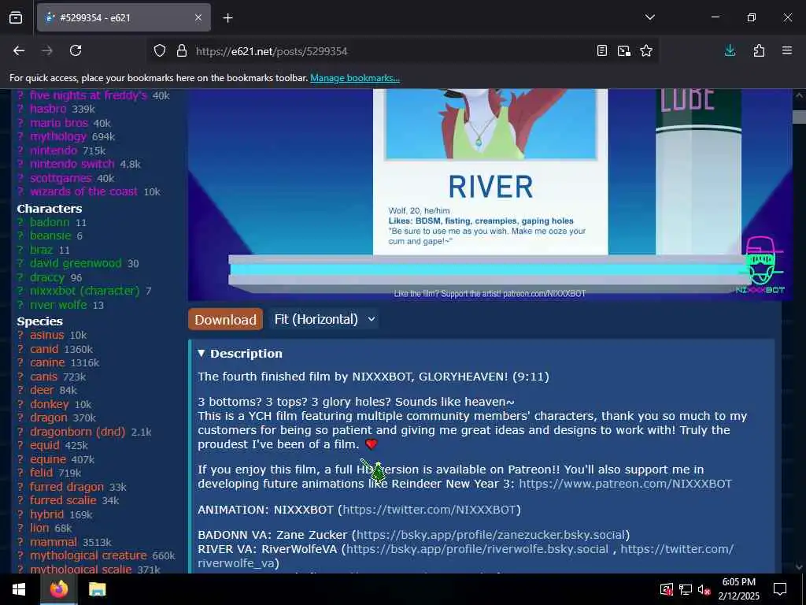Toggle reader view icon in address bar
This screenshot has width=806, height=605.
pyautogui.click(x=602, y=50)
